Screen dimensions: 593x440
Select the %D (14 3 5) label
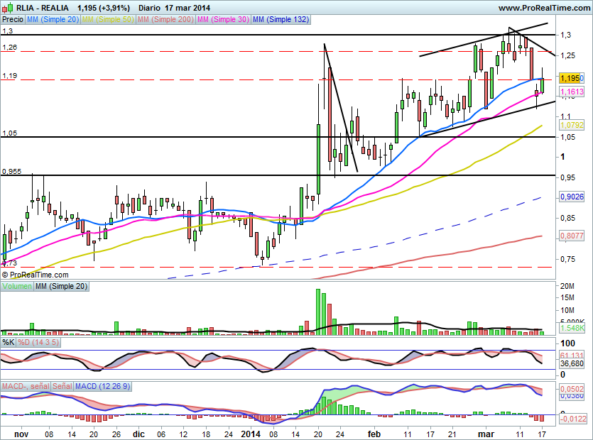pyautogui.click(x=38, y=342)
